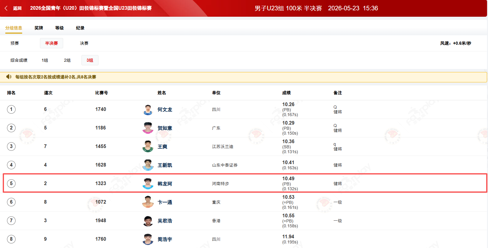Viewport: 488px width, 248px height.
Task: Select the 预赛 round
Action: tap(15, 43)
